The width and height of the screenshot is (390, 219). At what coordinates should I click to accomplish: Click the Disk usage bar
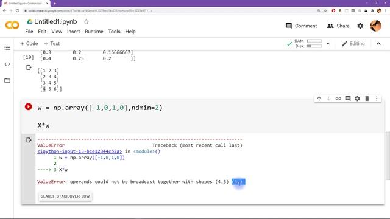(x=314, y=46)
